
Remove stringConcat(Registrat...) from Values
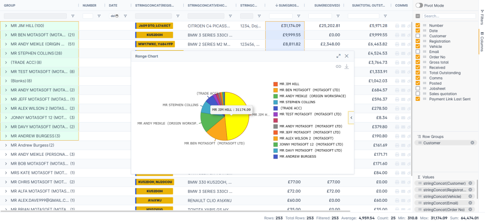tap(470, 189)
